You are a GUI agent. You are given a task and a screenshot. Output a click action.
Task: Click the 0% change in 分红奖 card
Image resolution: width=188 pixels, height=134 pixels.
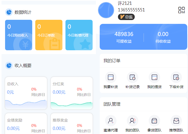[x=79, y=89]
